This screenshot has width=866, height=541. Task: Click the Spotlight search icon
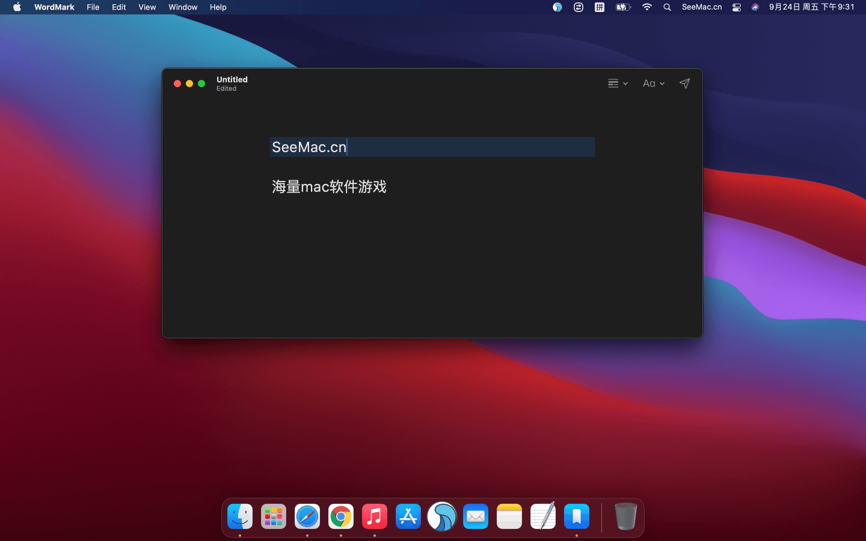667,7
